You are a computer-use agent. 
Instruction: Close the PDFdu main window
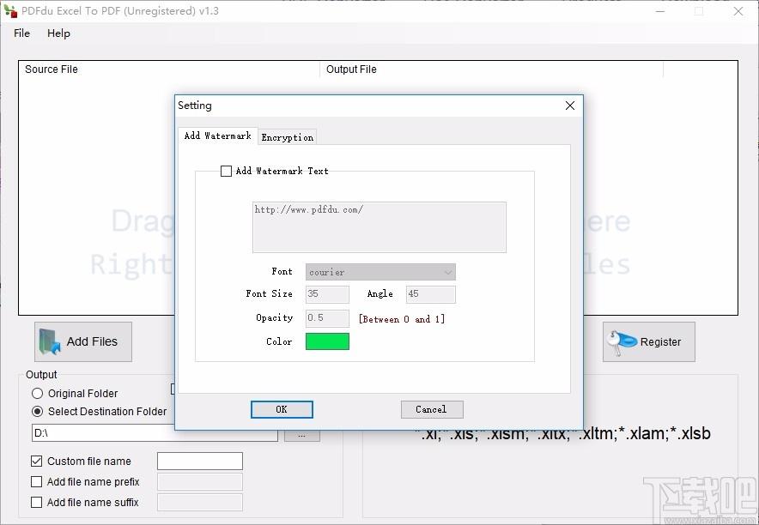click(738, 10)
